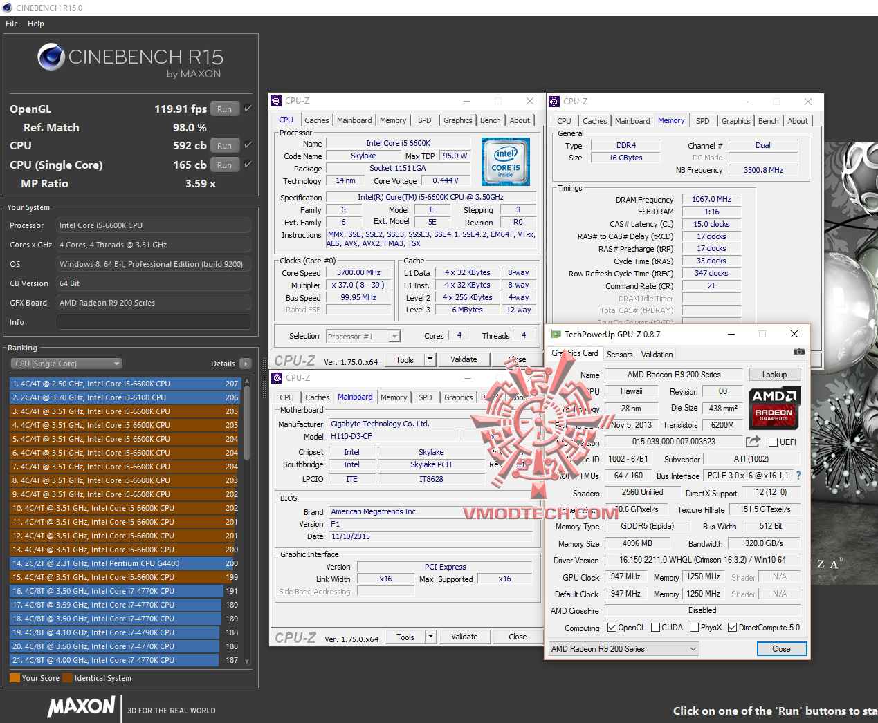The height and width of the screenshot is (723, 878).
Task: Open the Help menu in Cinebench
Action: [x=36, y=24]
